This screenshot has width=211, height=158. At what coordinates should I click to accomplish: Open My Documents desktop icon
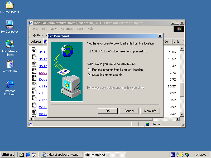point(9,7)
